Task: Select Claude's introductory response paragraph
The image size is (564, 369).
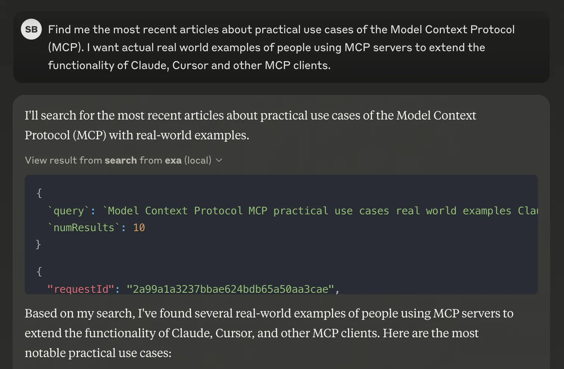Action: click(250, 125)
